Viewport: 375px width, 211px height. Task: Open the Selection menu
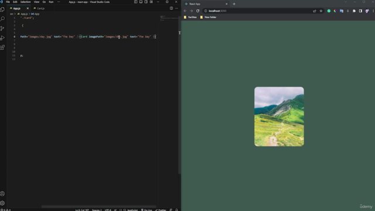(x=25, y=2)
